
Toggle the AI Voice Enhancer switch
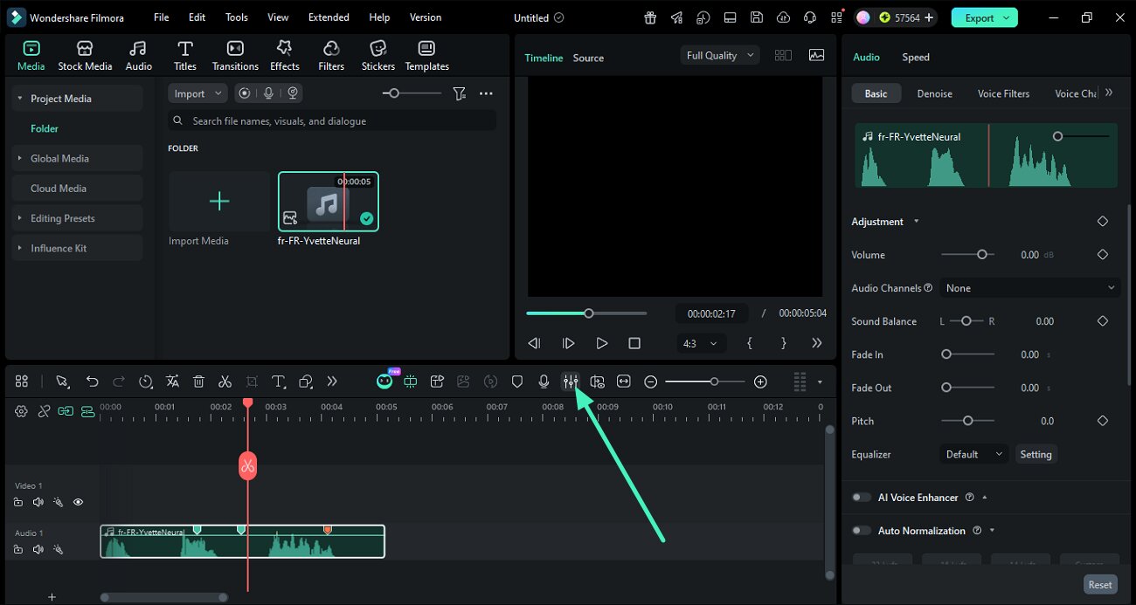point(862,498)
